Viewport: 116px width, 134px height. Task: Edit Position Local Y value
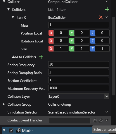pos(82,33)
